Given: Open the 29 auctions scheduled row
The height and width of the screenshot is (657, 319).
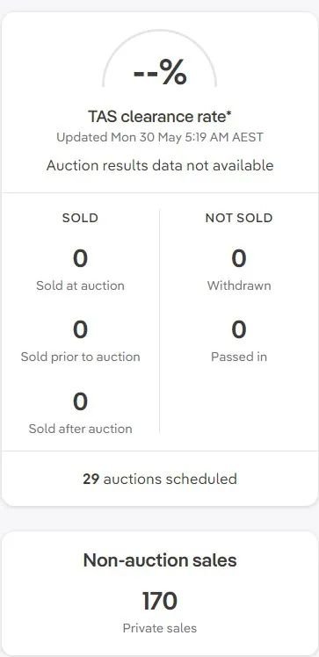Looking at the screenshot, I should coord(160,479).
